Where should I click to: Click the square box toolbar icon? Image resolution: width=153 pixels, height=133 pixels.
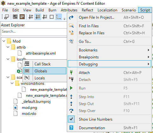click(52, 17)
